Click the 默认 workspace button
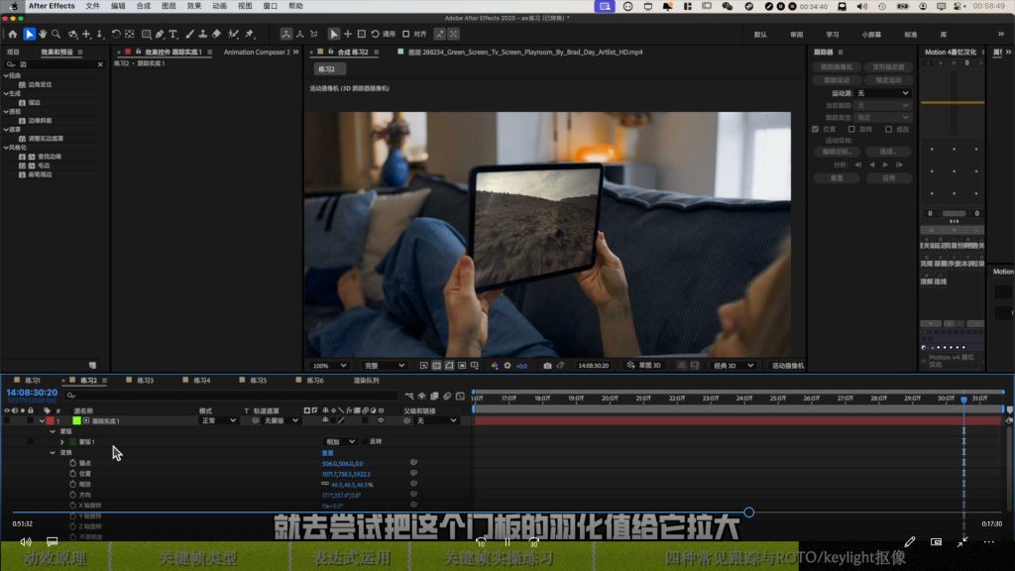Screen dimensions: 1015x571 point(760,35)
